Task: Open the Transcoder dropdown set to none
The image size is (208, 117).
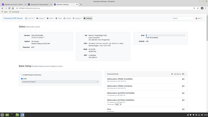Action: tap(118, 104)
